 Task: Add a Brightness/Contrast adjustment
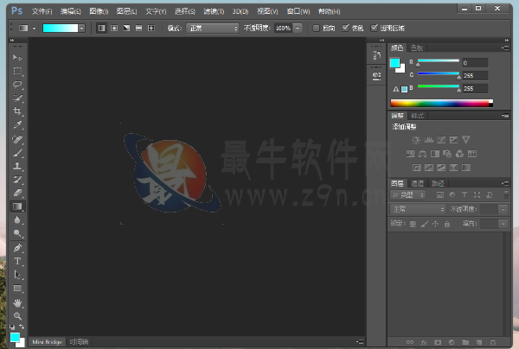pos(416,140)
